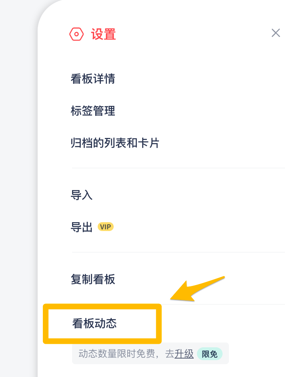
Task: Choose 复制看板 to duplicate the board
Action: (93, 280)
